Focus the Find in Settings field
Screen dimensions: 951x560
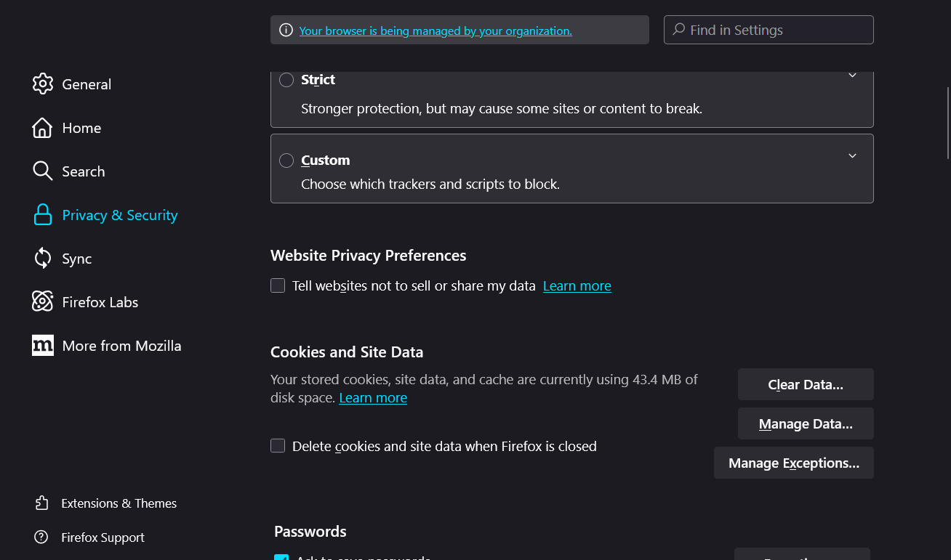tap(769, 30)
